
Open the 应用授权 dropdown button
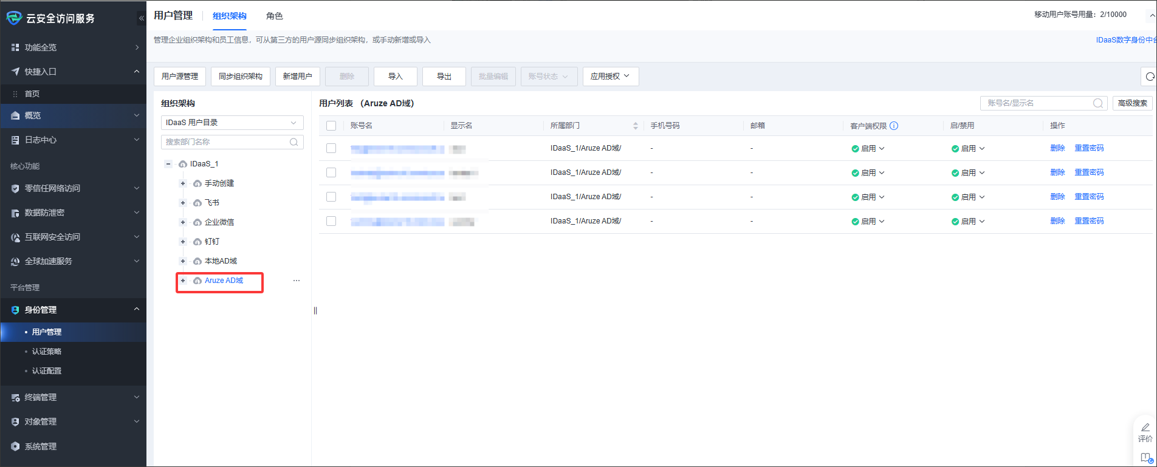coord(610,77)
